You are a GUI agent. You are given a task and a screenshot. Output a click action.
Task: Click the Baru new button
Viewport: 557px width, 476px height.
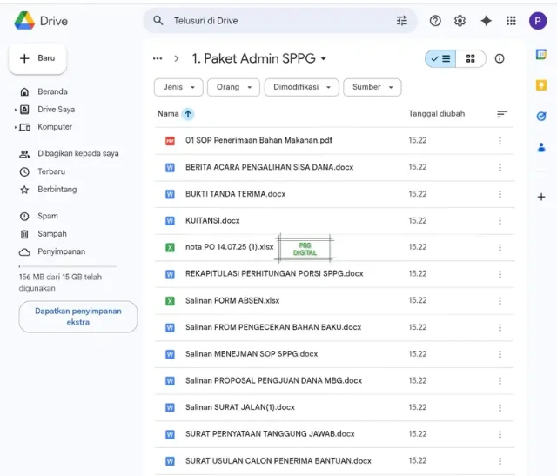click(x=37, y=58)
